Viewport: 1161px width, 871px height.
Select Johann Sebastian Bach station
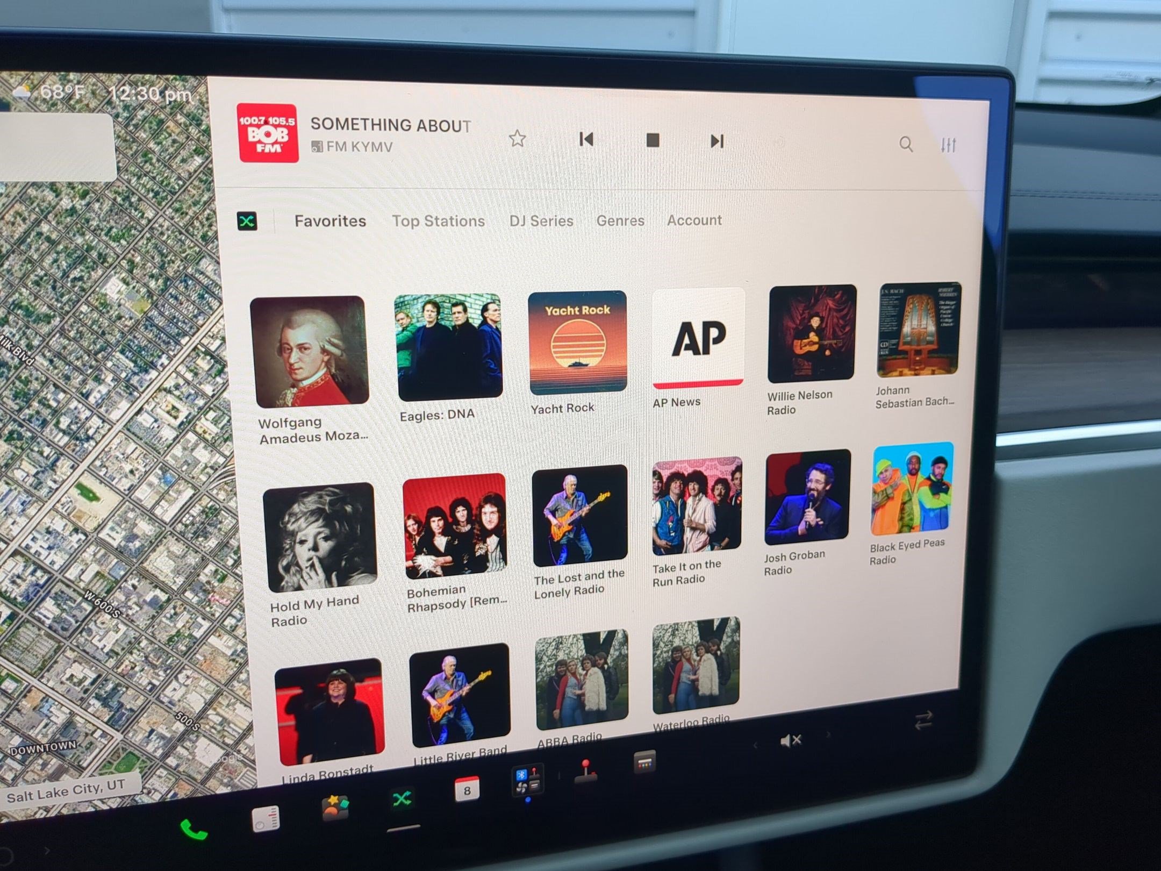pos(918,329)
